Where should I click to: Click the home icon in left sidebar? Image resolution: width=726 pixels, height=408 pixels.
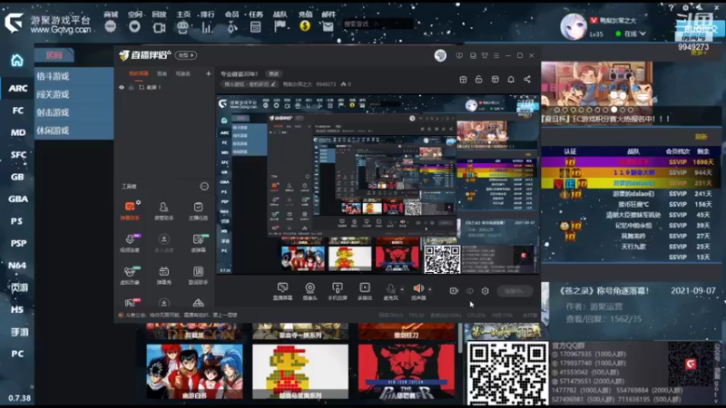pyautogui.click(x=17, y=60)
